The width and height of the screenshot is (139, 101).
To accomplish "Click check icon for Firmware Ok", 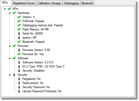I will tap(19, 54).
